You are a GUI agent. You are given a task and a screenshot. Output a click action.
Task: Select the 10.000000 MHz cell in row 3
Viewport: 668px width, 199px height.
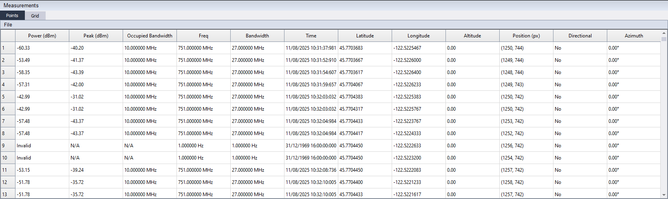click(150, 72)
